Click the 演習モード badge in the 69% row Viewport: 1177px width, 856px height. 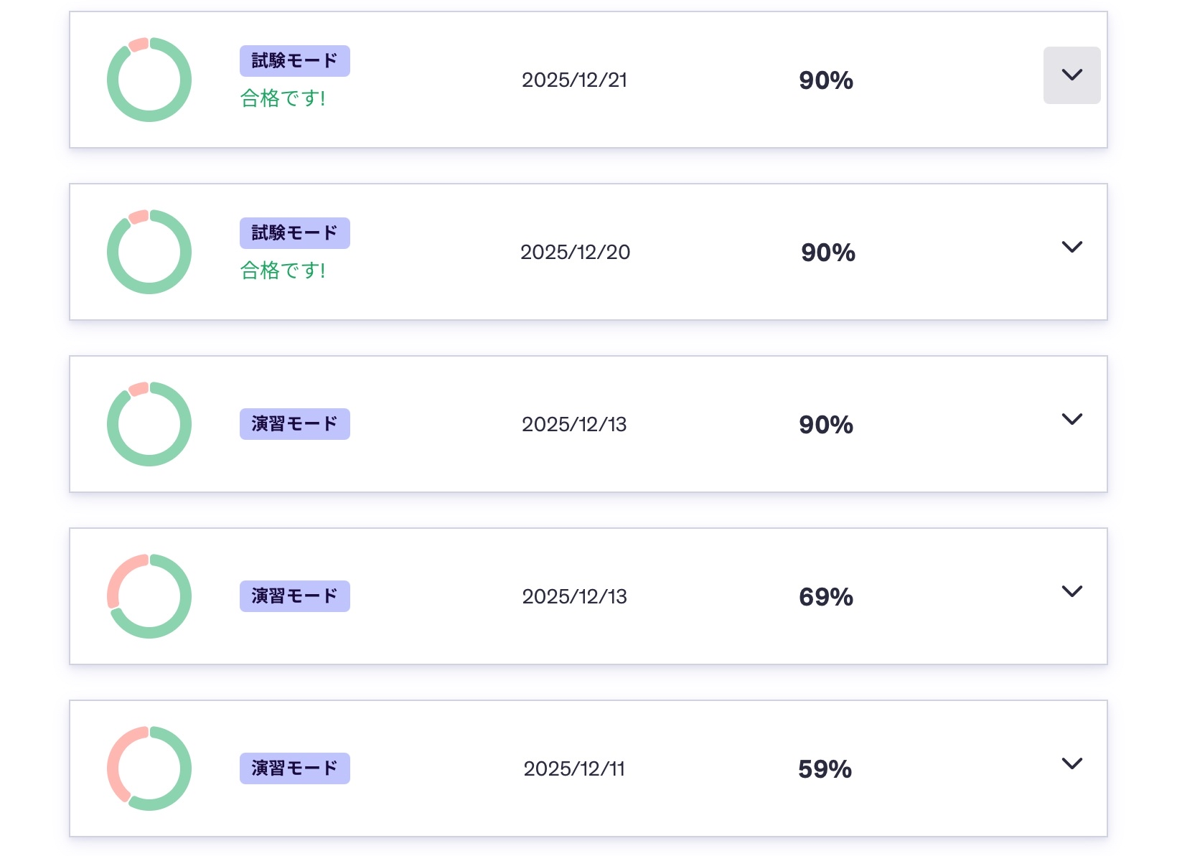pos(294,596)
